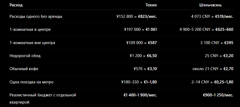
Task: Click the ¥1 200 ≈ €6,50 cell
Action: (x=143, y=56)
